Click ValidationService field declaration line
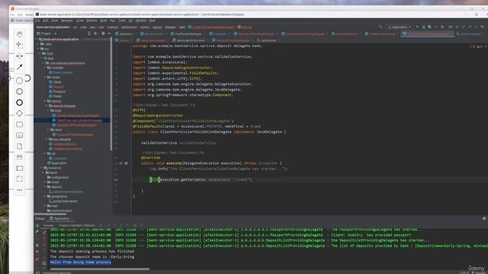The width and height of the screenshot is (488, 274). pyautogui.click(x=179, y=143)
